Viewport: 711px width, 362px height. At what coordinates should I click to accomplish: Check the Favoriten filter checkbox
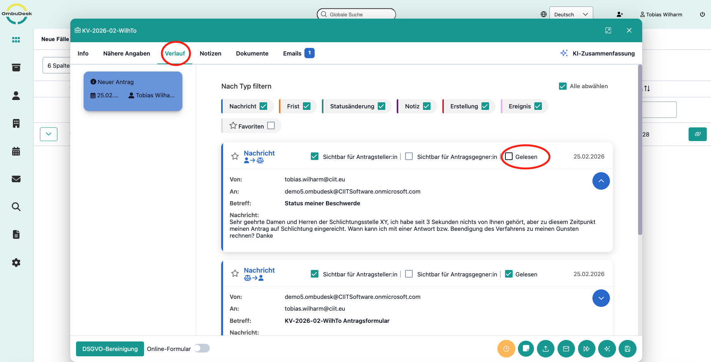pyautogui.click(x=271, y=126)
